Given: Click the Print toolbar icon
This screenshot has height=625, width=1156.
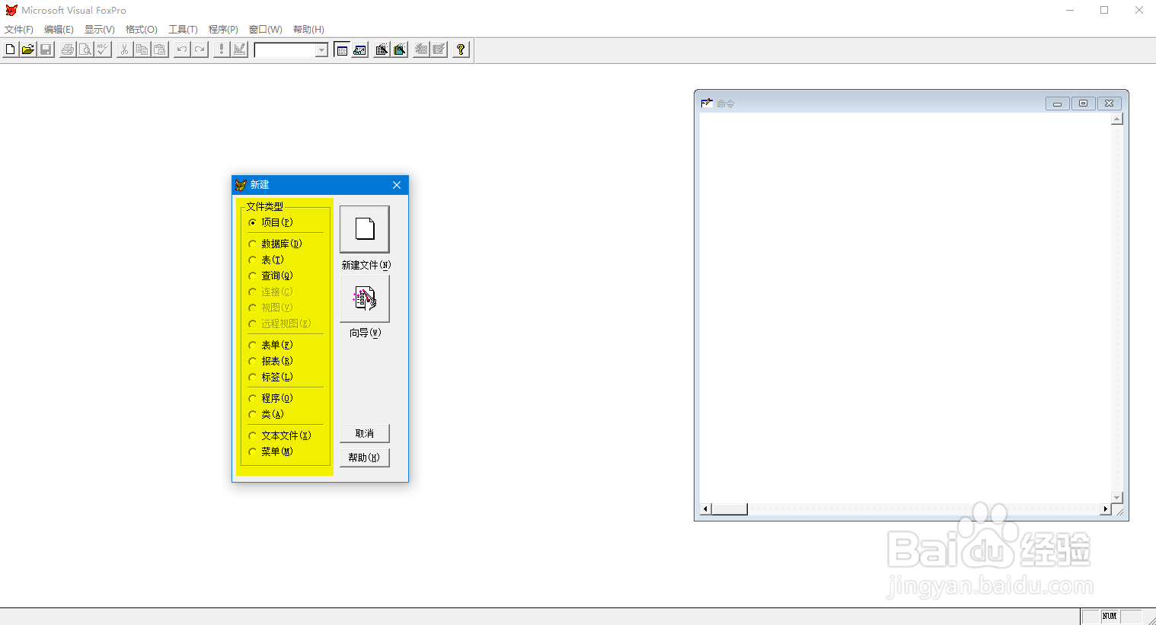Looking at the screenshot, I should tap(68, 49).
